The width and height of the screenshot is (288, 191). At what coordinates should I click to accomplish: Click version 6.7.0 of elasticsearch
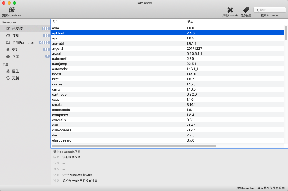pos(190,140)
